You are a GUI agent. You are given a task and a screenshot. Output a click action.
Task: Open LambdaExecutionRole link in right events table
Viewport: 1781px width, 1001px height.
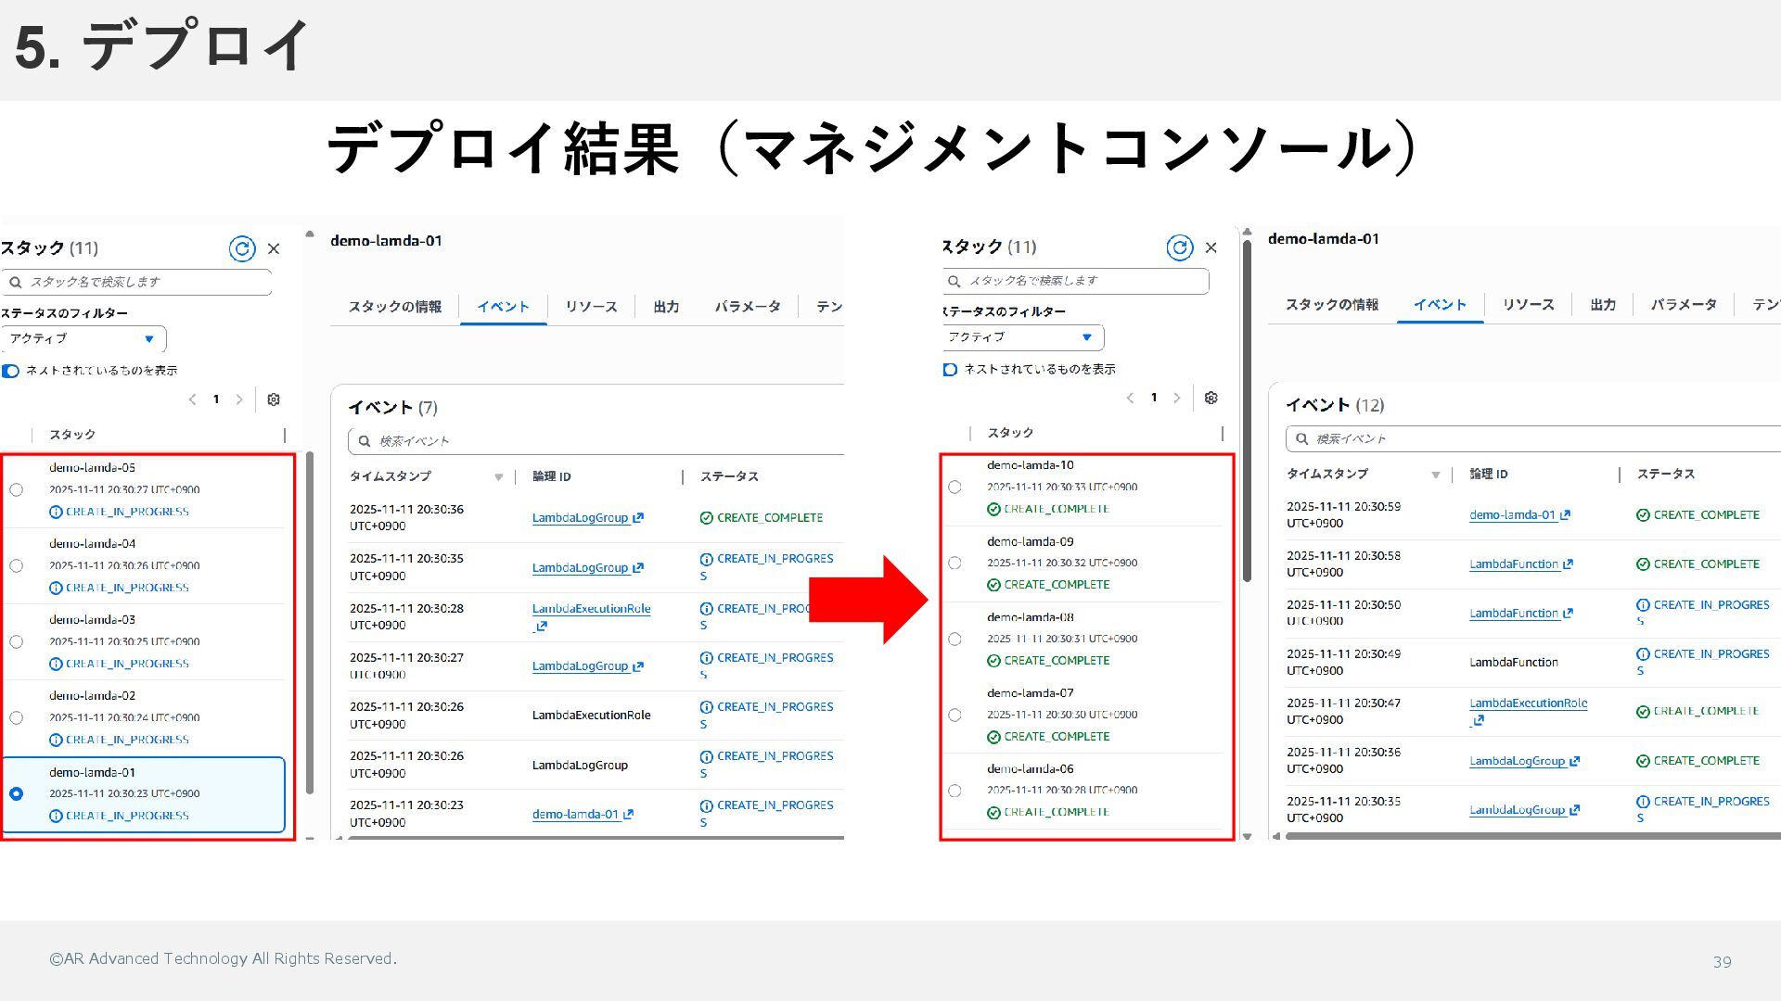1528,703
